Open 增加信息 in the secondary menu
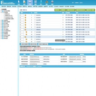96x96 pixels. [4, 7]
